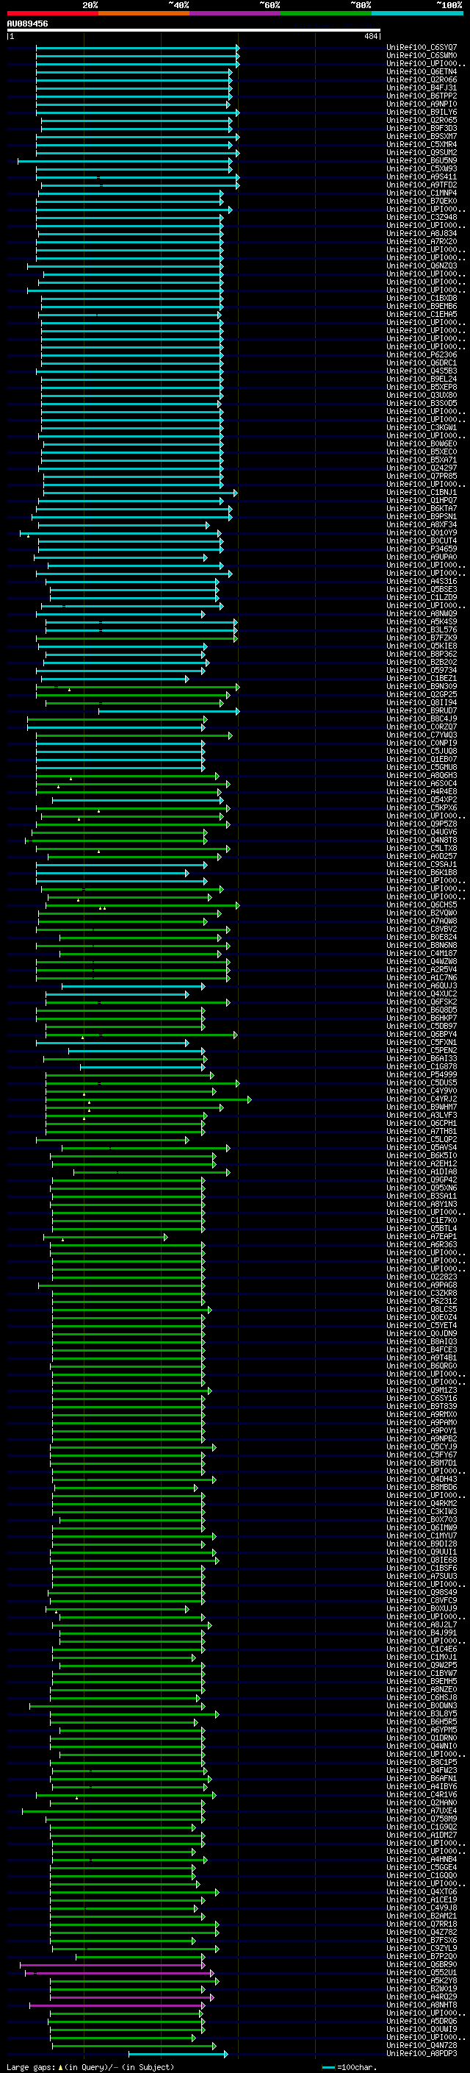
Task: Click hit label UniRef100_B9SXM7
Action: (x=422, y=136)
